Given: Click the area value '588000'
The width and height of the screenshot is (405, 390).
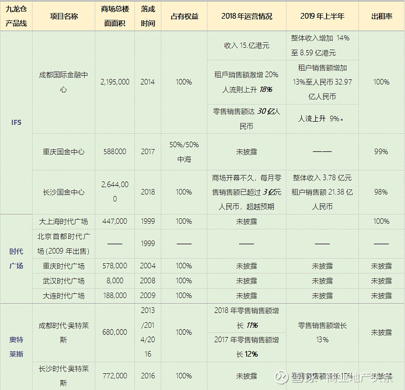Looking at the screenshot, I should coord(115,152).
